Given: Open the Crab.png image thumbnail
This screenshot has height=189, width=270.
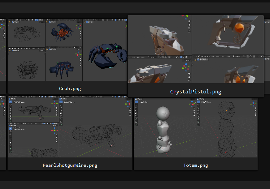Looking at the screenshot, I should click(67, 49).
